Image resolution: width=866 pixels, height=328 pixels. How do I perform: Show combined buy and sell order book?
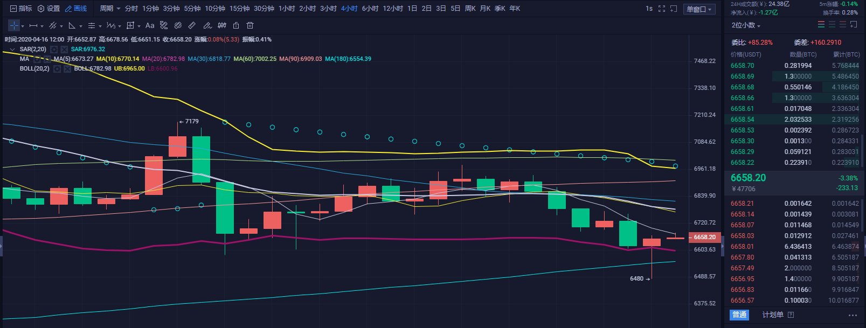pos(821,25)
